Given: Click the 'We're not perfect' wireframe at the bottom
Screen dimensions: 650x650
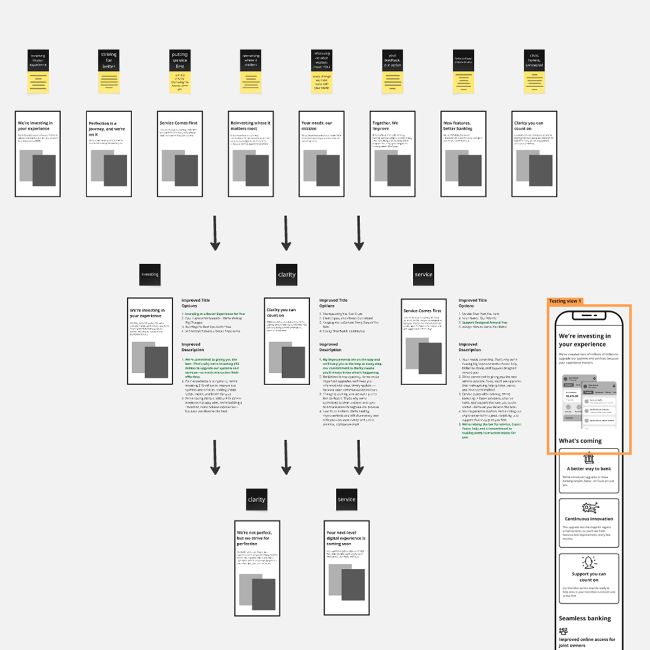Looking at the screenshot, I should pyautogui.click(x=257, y=569).
